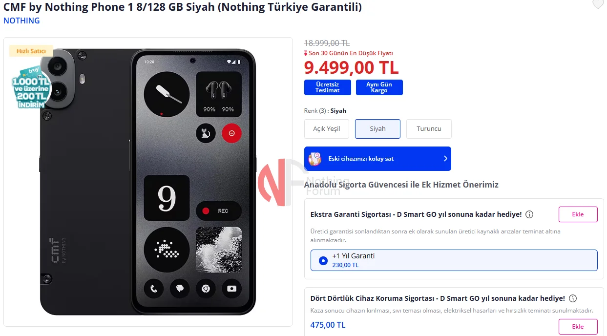Select the +1 Yıl Garanti radio option

(323, 261)
